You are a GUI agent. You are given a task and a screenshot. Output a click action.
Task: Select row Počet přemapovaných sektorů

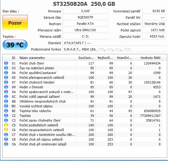pos(82,77)
